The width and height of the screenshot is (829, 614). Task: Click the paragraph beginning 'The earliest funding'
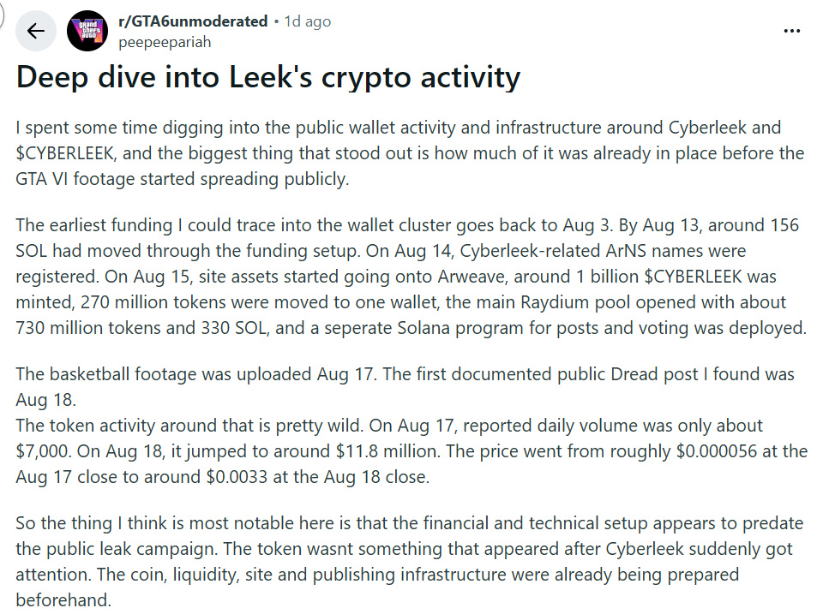coord(411,276)
